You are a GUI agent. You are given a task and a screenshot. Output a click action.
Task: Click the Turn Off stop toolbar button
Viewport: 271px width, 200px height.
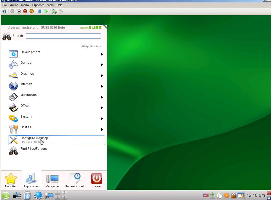[19, 12]
